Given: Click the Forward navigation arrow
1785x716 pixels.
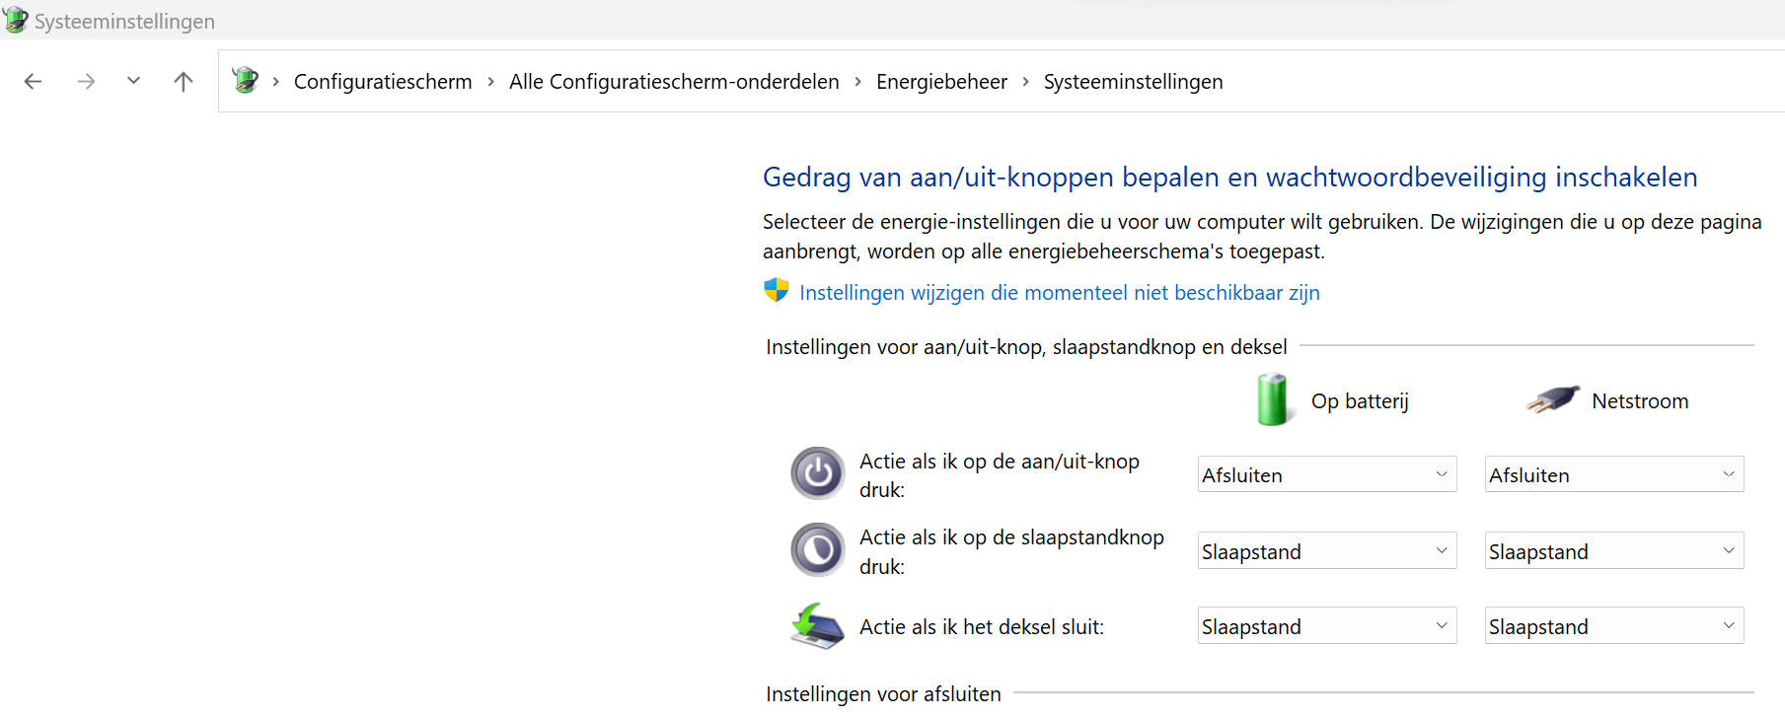Looking at the screenshot, I should coord(86,82).
